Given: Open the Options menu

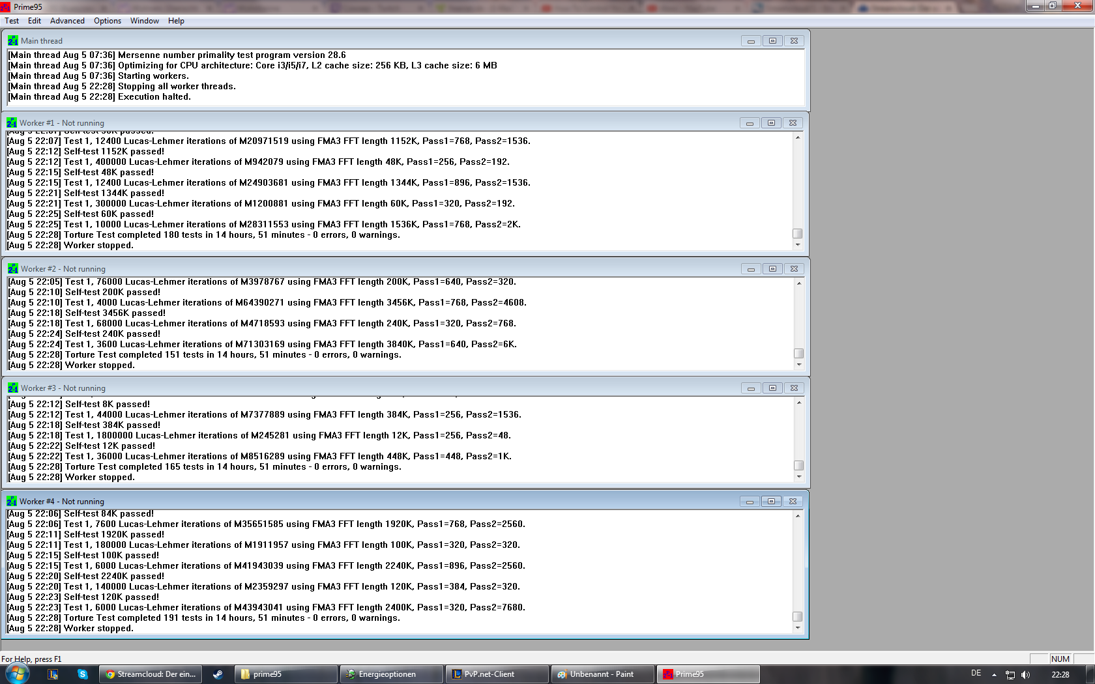Looking at the screenshot, I should click(x=108, y=21).
